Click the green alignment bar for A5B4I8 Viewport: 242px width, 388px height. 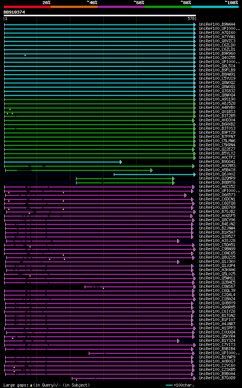click(x=79, y=171)
